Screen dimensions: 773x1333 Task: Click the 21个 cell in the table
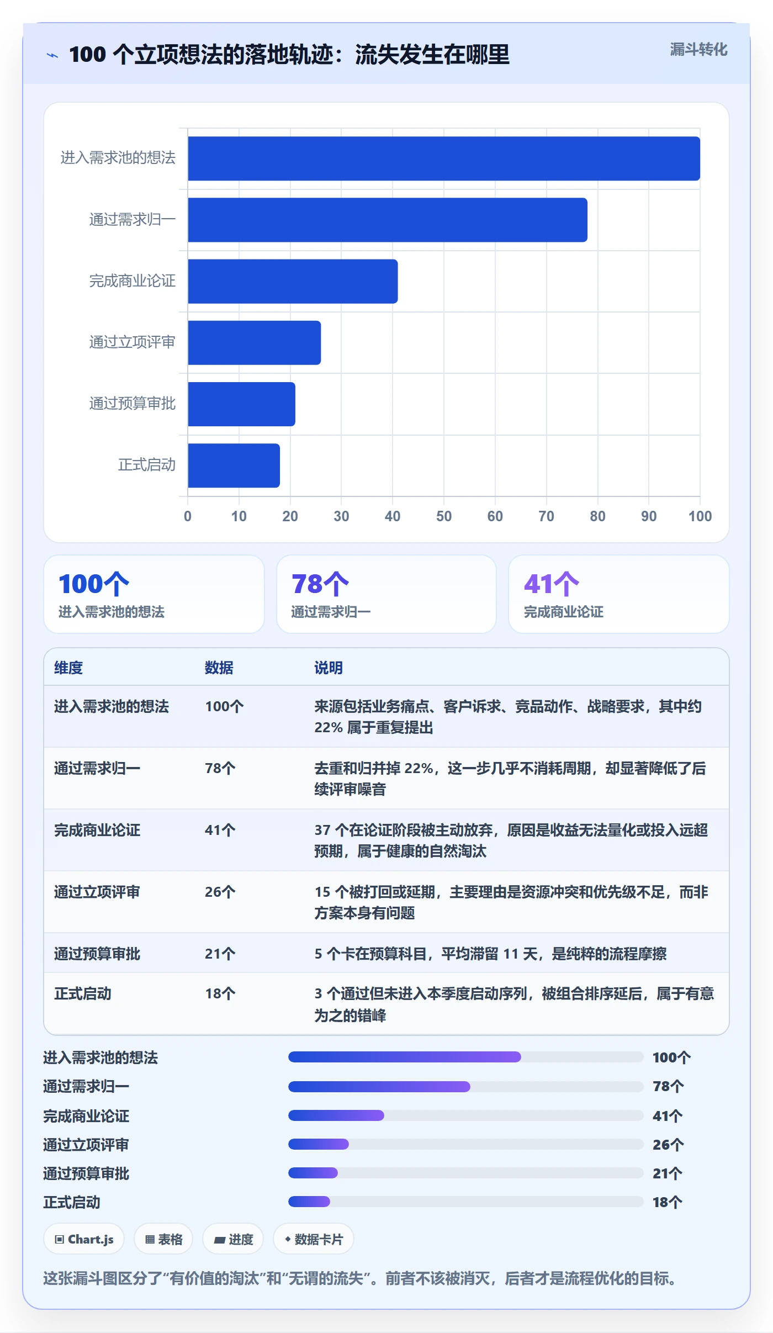[220, 954]
